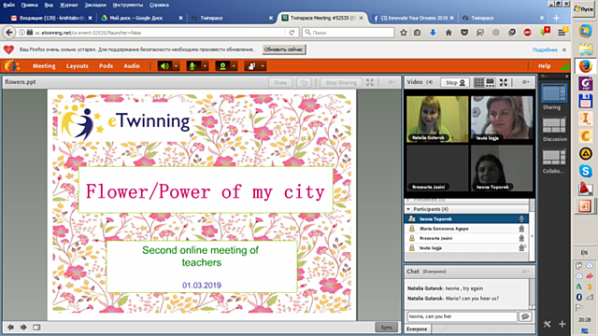Click the raise hand status icon
The width and height of the screenshot is (598, 336).
251,66
